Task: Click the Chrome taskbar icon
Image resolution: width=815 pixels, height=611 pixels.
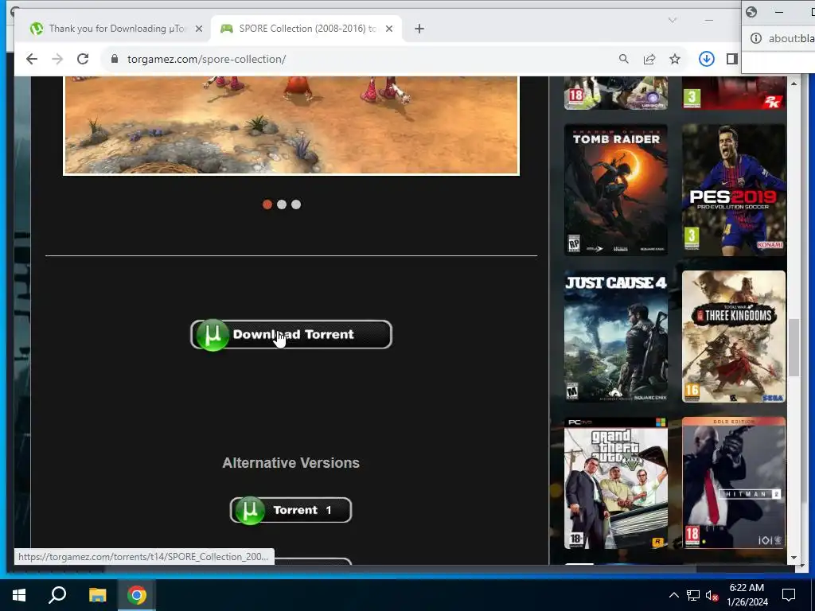Action: pos(137,595)
